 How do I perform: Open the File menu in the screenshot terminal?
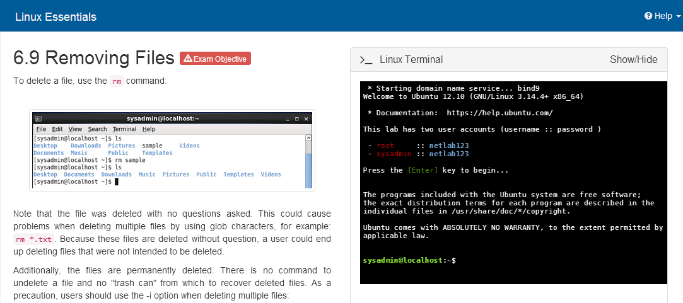tap(41, 129)
